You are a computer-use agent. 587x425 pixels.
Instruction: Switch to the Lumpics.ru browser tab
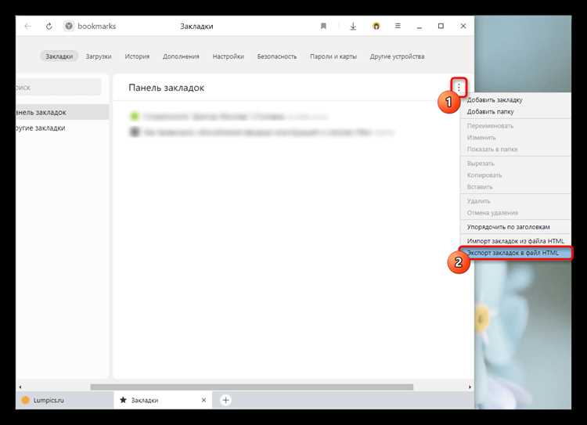pos(64,400)
